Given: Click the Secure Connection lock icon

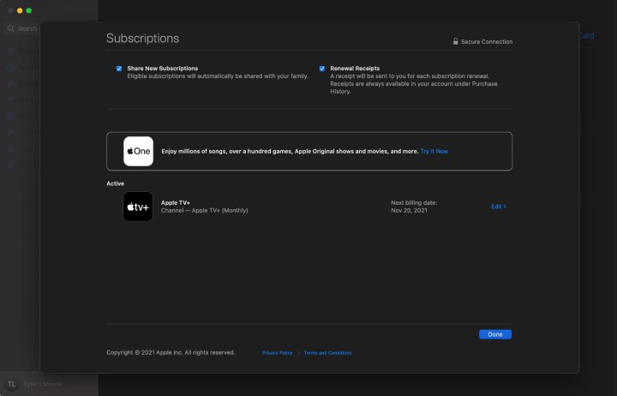Looking at the screenshot, I should click(x=456, y=41).
